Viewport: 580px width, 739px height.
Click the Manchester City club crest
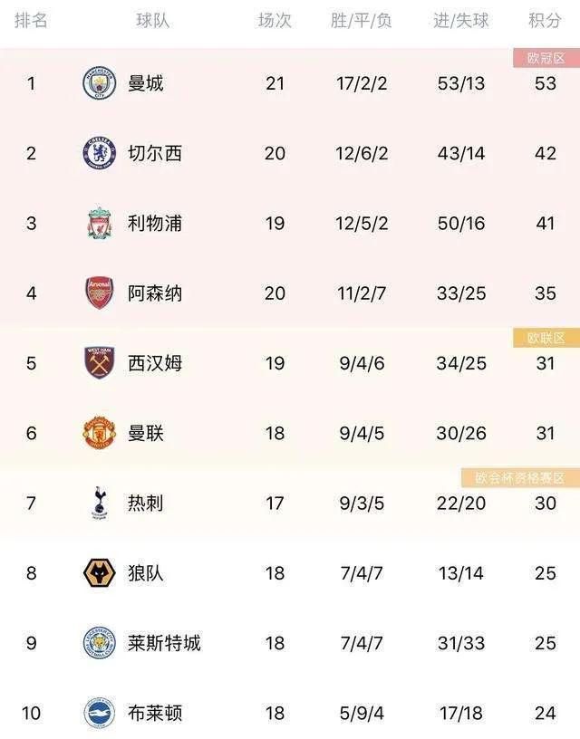tap(99, 83)
